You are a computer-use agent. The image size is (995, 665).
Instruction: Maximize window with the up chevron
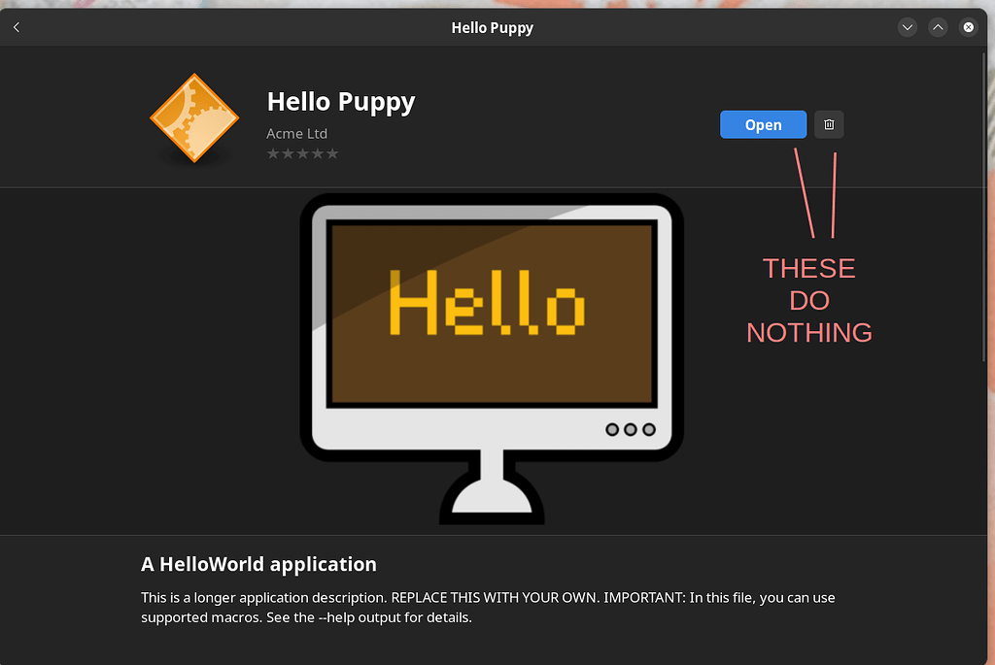938,27
